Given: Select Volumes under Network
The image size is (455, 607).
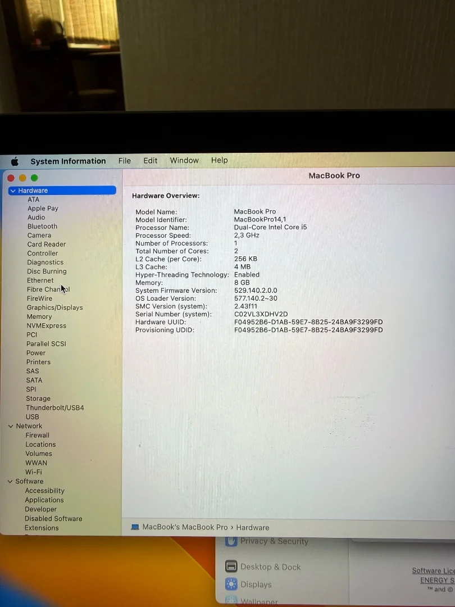Looking at the screenshot, I should point(39,454).
